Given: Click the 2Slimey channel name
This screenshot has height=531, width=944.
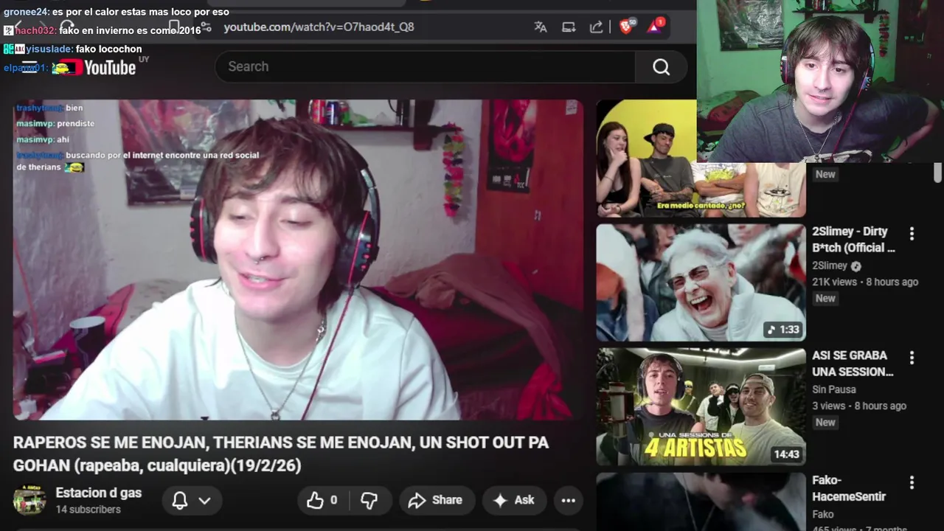Looking at the screenshot, I should click(830, 265).
